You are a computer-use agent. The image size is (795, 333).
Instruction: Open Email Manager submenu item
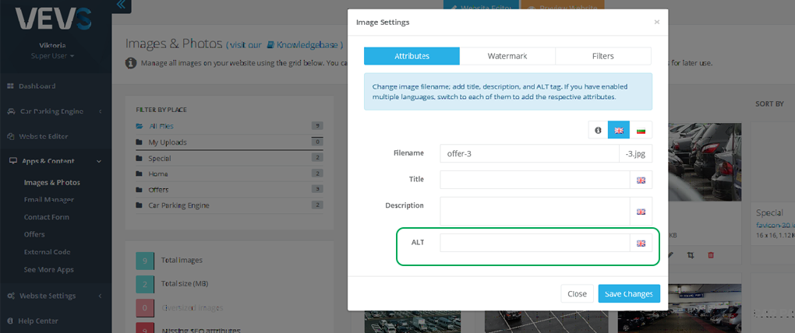[48, 200]
